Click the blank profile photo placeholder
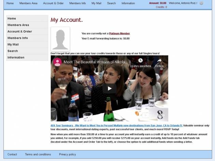Viewport: 215px width, 161px height. coord(60,39)
